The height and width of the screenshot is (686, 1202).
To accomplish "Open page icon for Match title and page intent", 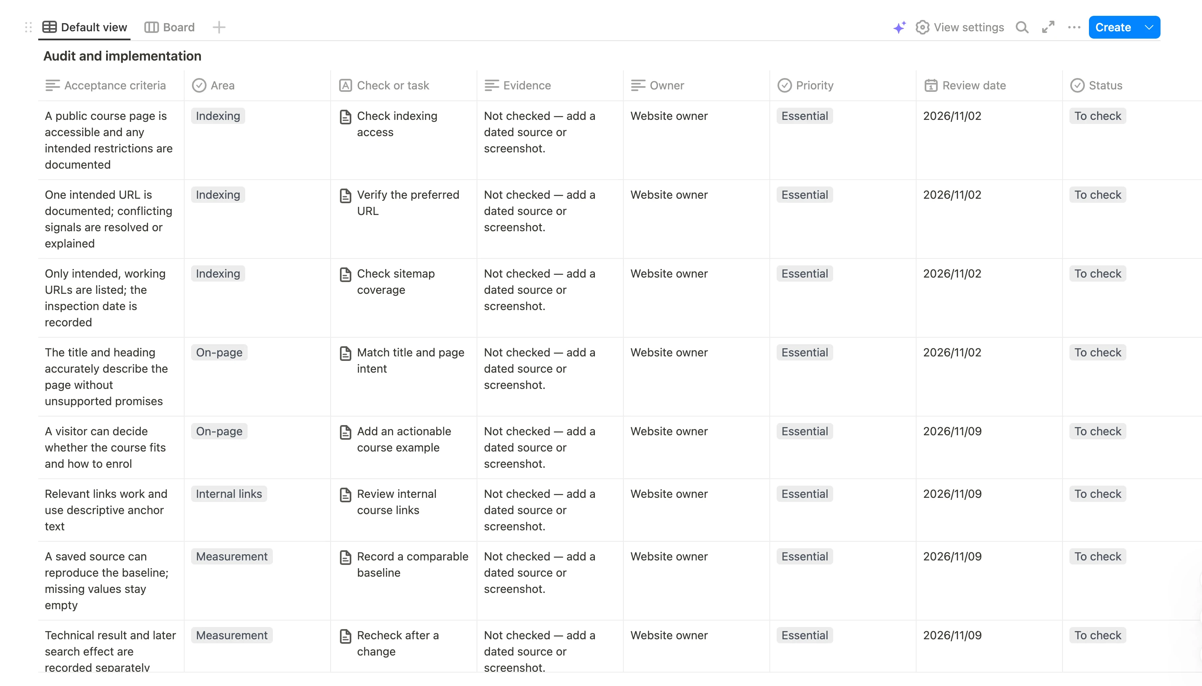I will pos(346,354).
